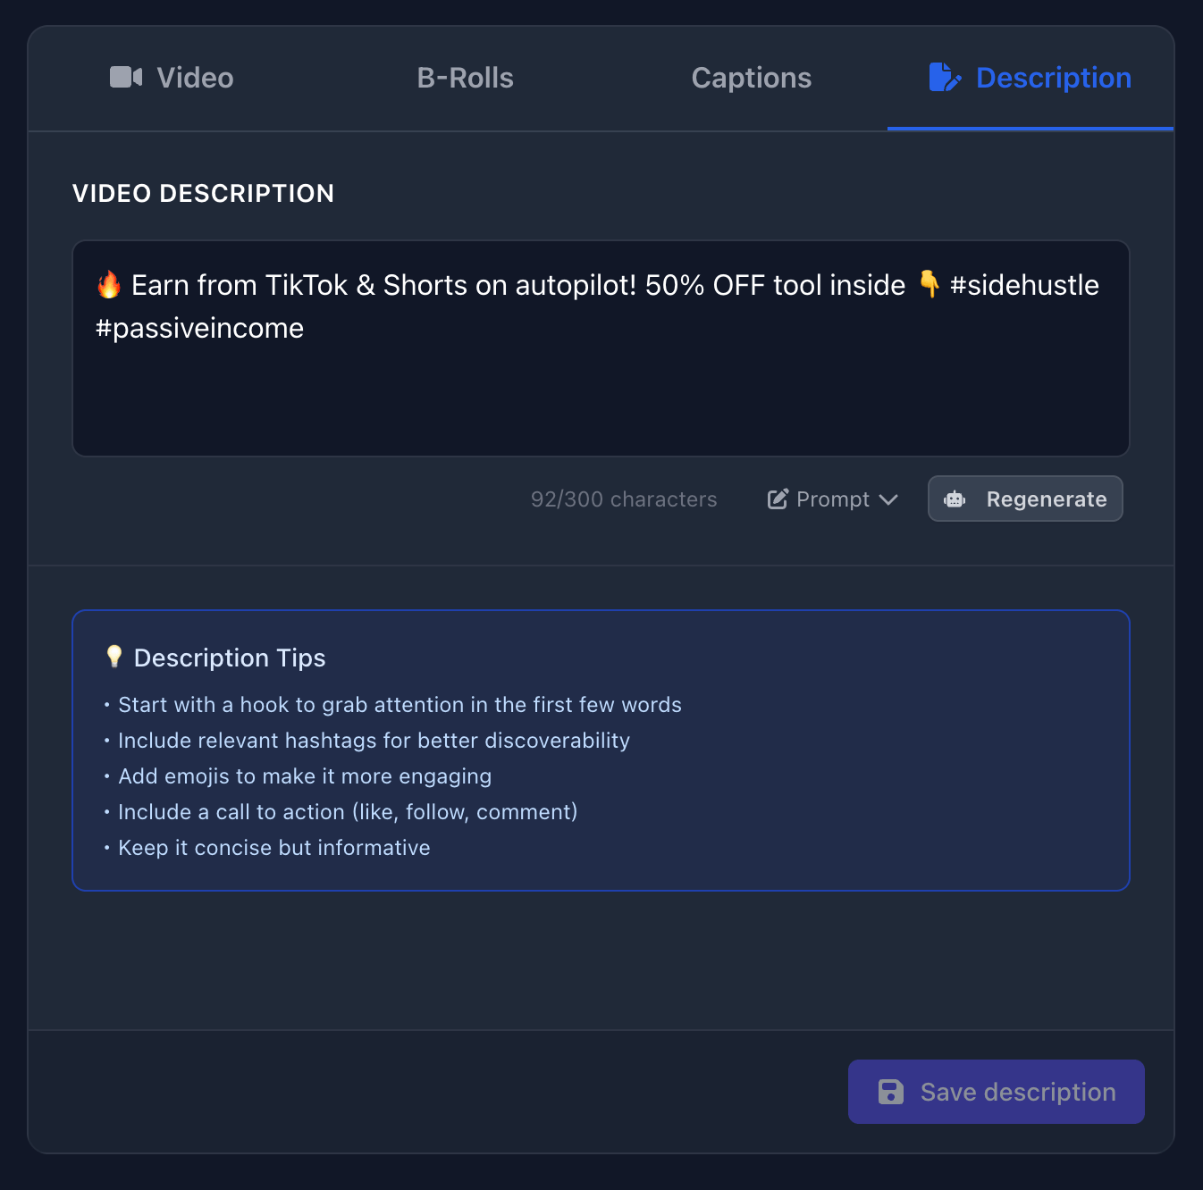Switch to the B-Rolls tab

click(x=465, y=78)
